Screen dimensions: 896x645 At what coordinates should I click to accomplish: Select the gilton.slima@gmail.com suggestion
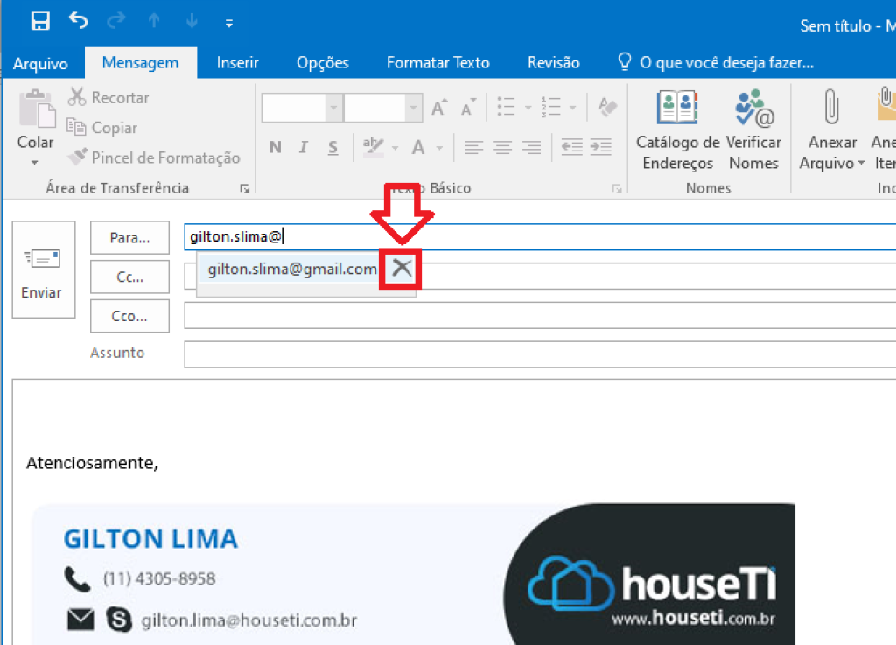pos(292,269)
